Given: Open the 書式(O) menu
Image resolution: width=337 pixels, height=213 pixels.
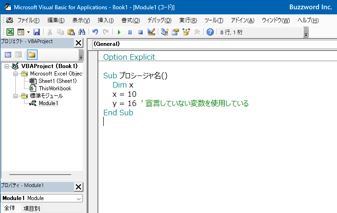Looking at the screenshot, I should click(131, 20).
